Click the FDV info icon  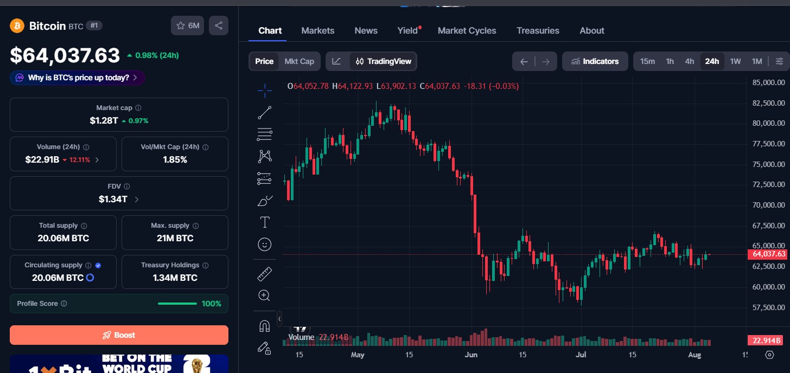click(x=126, y=186)
